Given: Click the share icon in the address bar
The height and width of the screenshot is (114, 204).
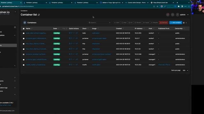Looking at the screenshot, I should [x=154, y=6].
